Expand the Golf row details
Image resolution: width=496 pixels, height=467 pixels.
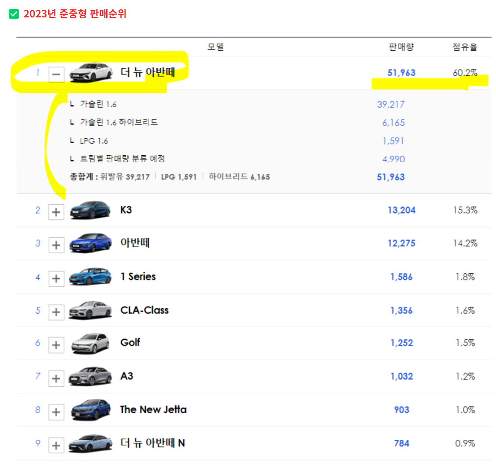pyautogui.click(x=56, y=345)
